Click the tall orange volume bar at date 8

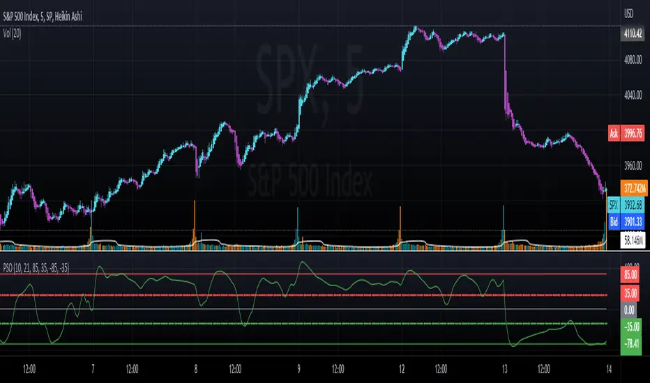coord(194,225)
